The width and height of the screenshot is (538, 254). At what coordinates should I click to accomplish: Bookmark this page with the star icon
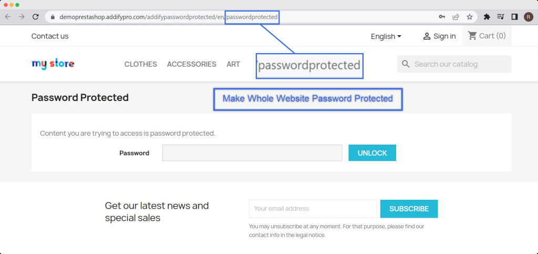click(470, 17)
